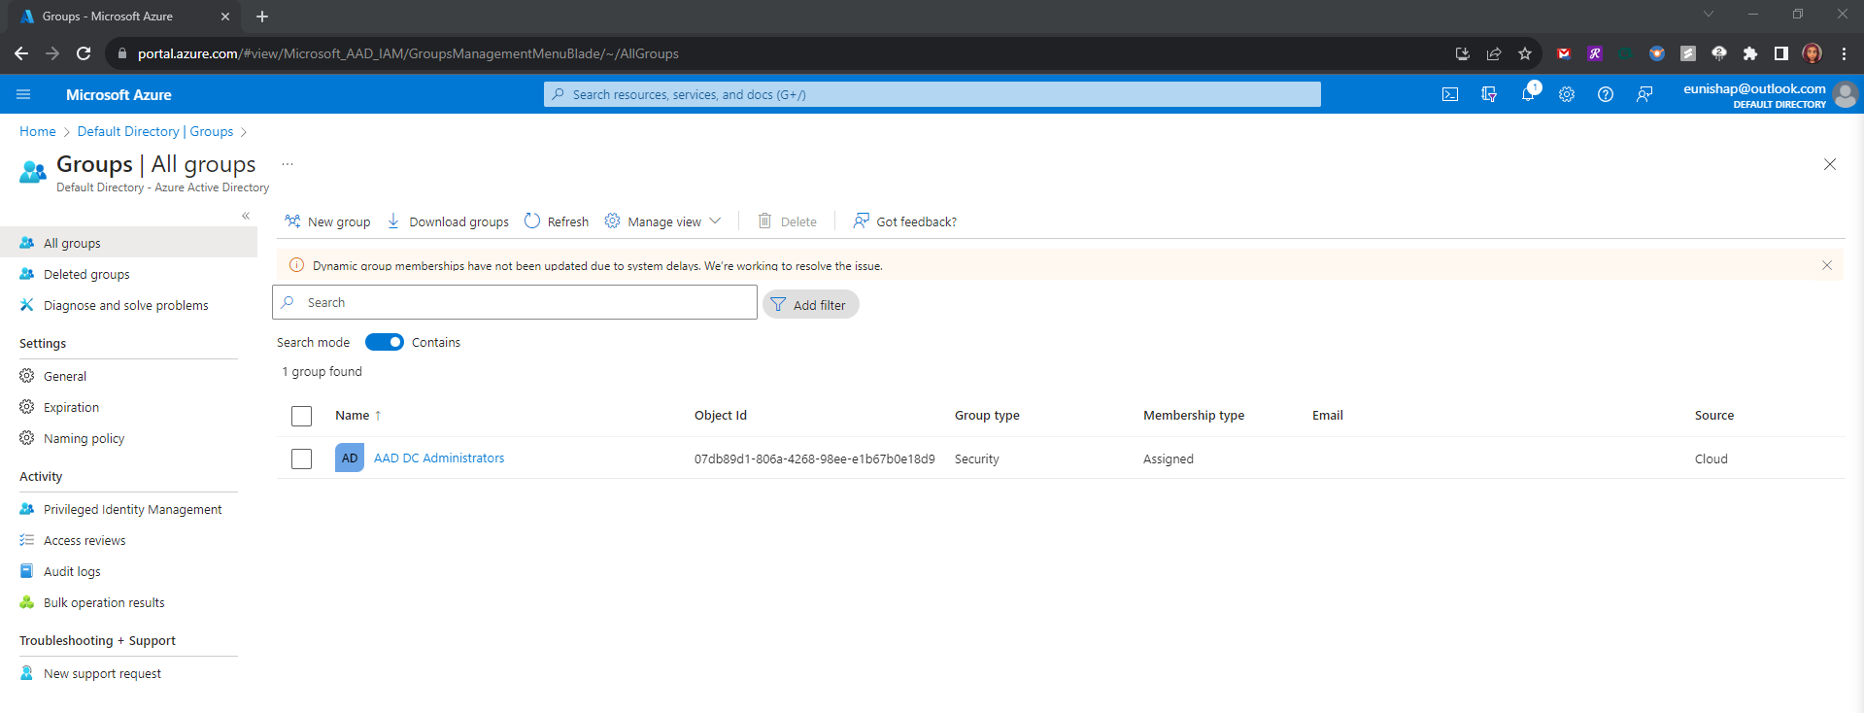This screenshot has height=713, width=1864.
Task: Open the AAD DC Administrators group link
Action: tap(439, 458)
